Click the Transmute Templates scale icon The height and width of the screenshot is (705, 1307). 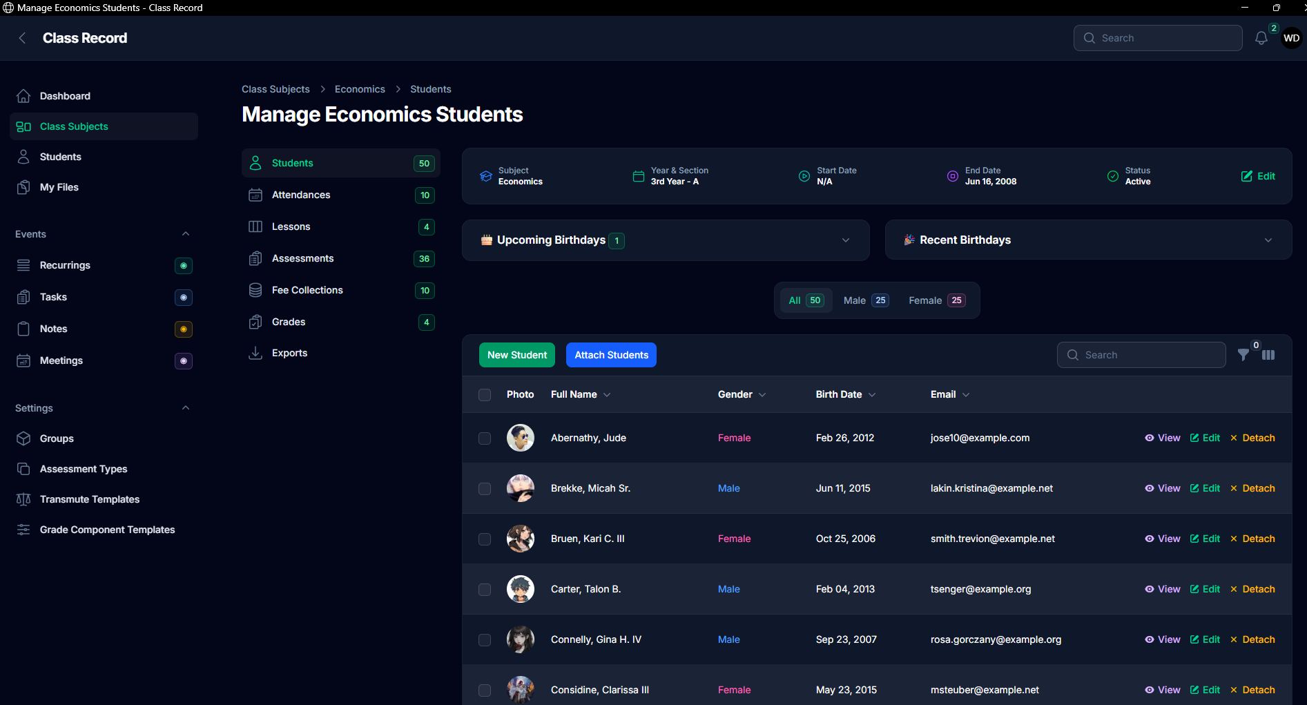(x=23, y=499)
